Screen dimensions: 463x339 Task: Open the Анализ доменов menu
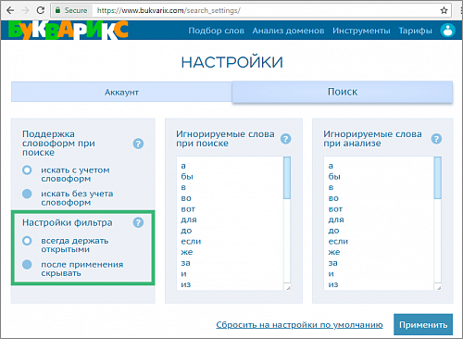pos(288,31)
